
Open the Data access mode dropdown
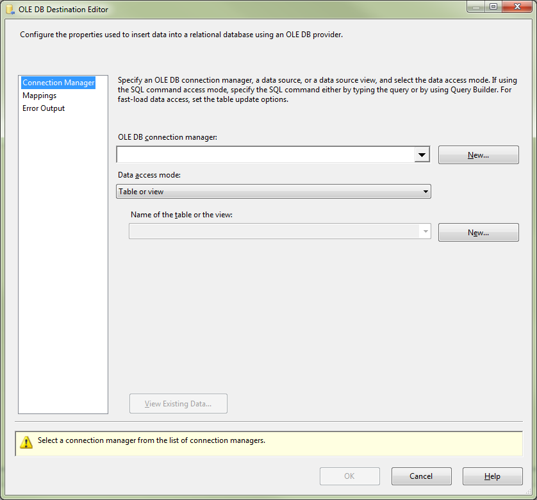[425, 191]
